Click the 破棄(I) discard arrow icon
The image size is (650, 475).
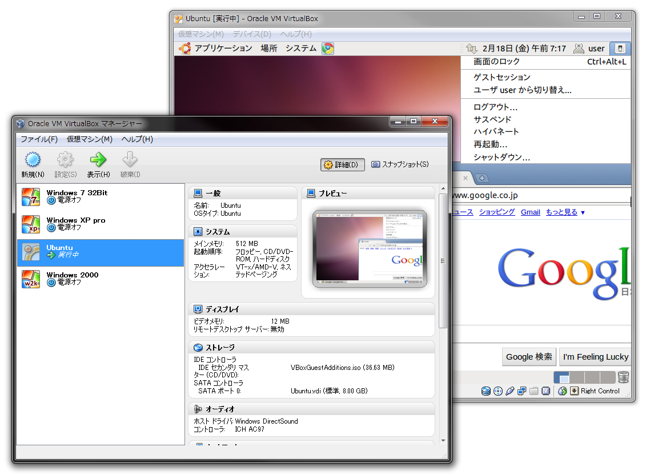click(x=130, y=159)
